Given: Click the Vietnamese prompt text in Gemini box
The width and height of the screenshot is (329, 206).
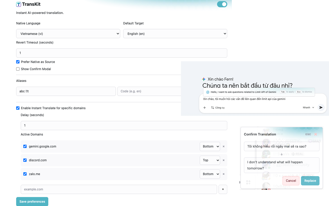Looking at the screenshot, I should pos(244,99).
